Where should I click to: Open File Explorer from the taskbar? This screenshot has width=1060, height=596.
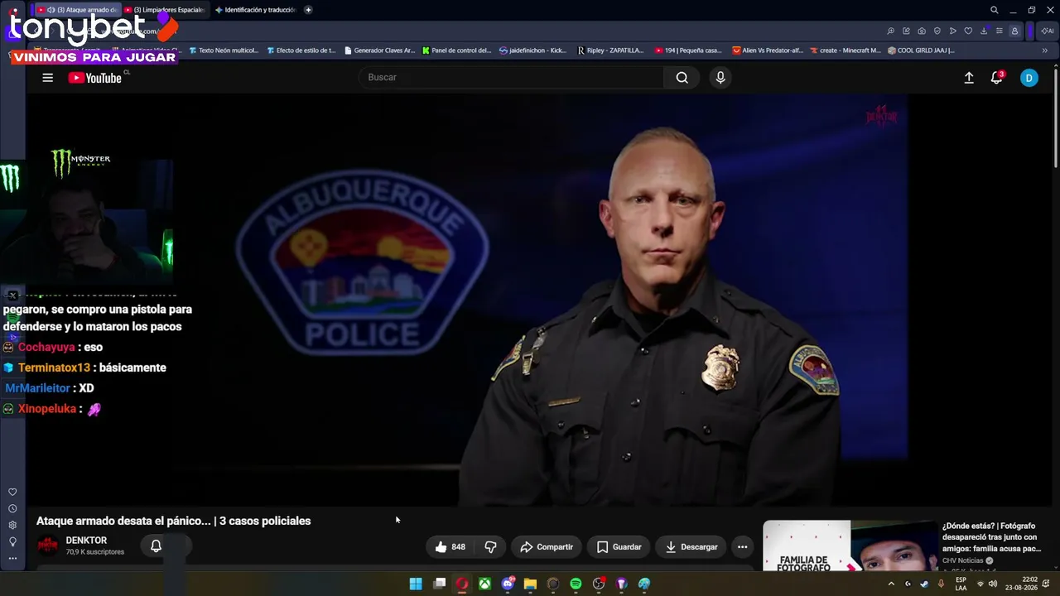[530, 584]
